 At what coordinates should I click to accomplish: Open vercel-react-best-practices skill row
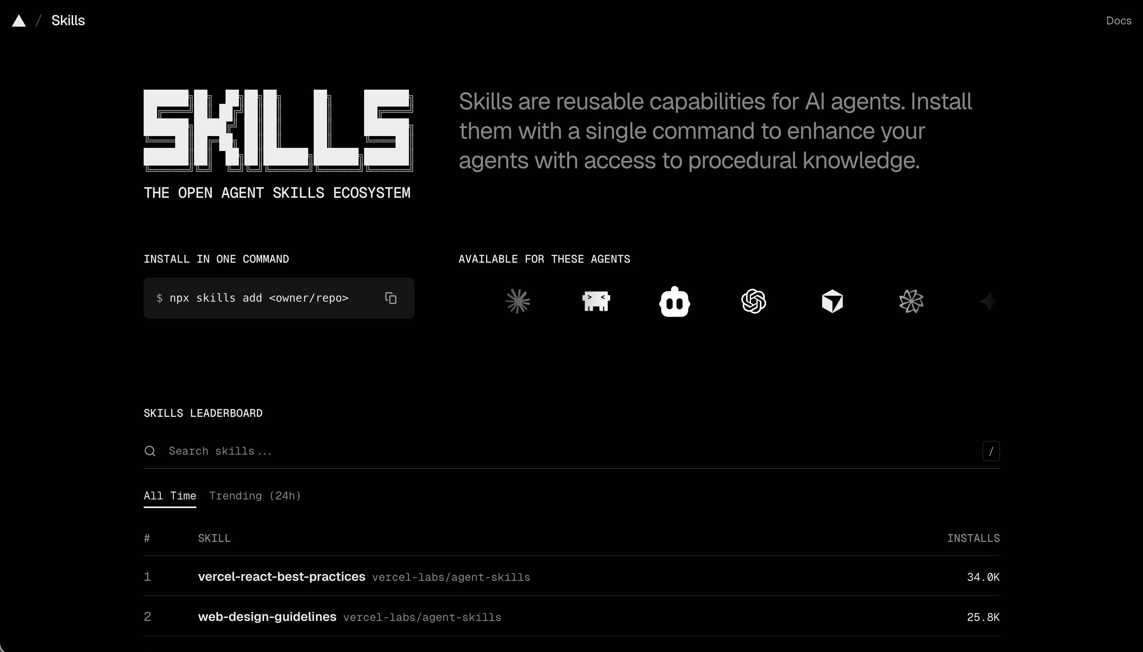tap(572, 577)
